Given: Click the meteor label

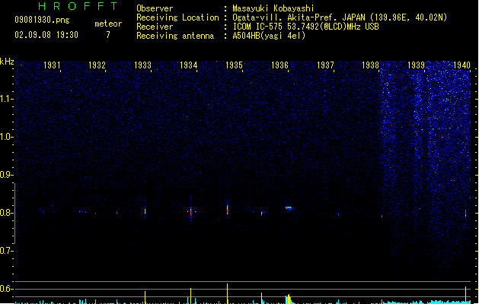Looking at the screenshot, I should coord(108,24).
